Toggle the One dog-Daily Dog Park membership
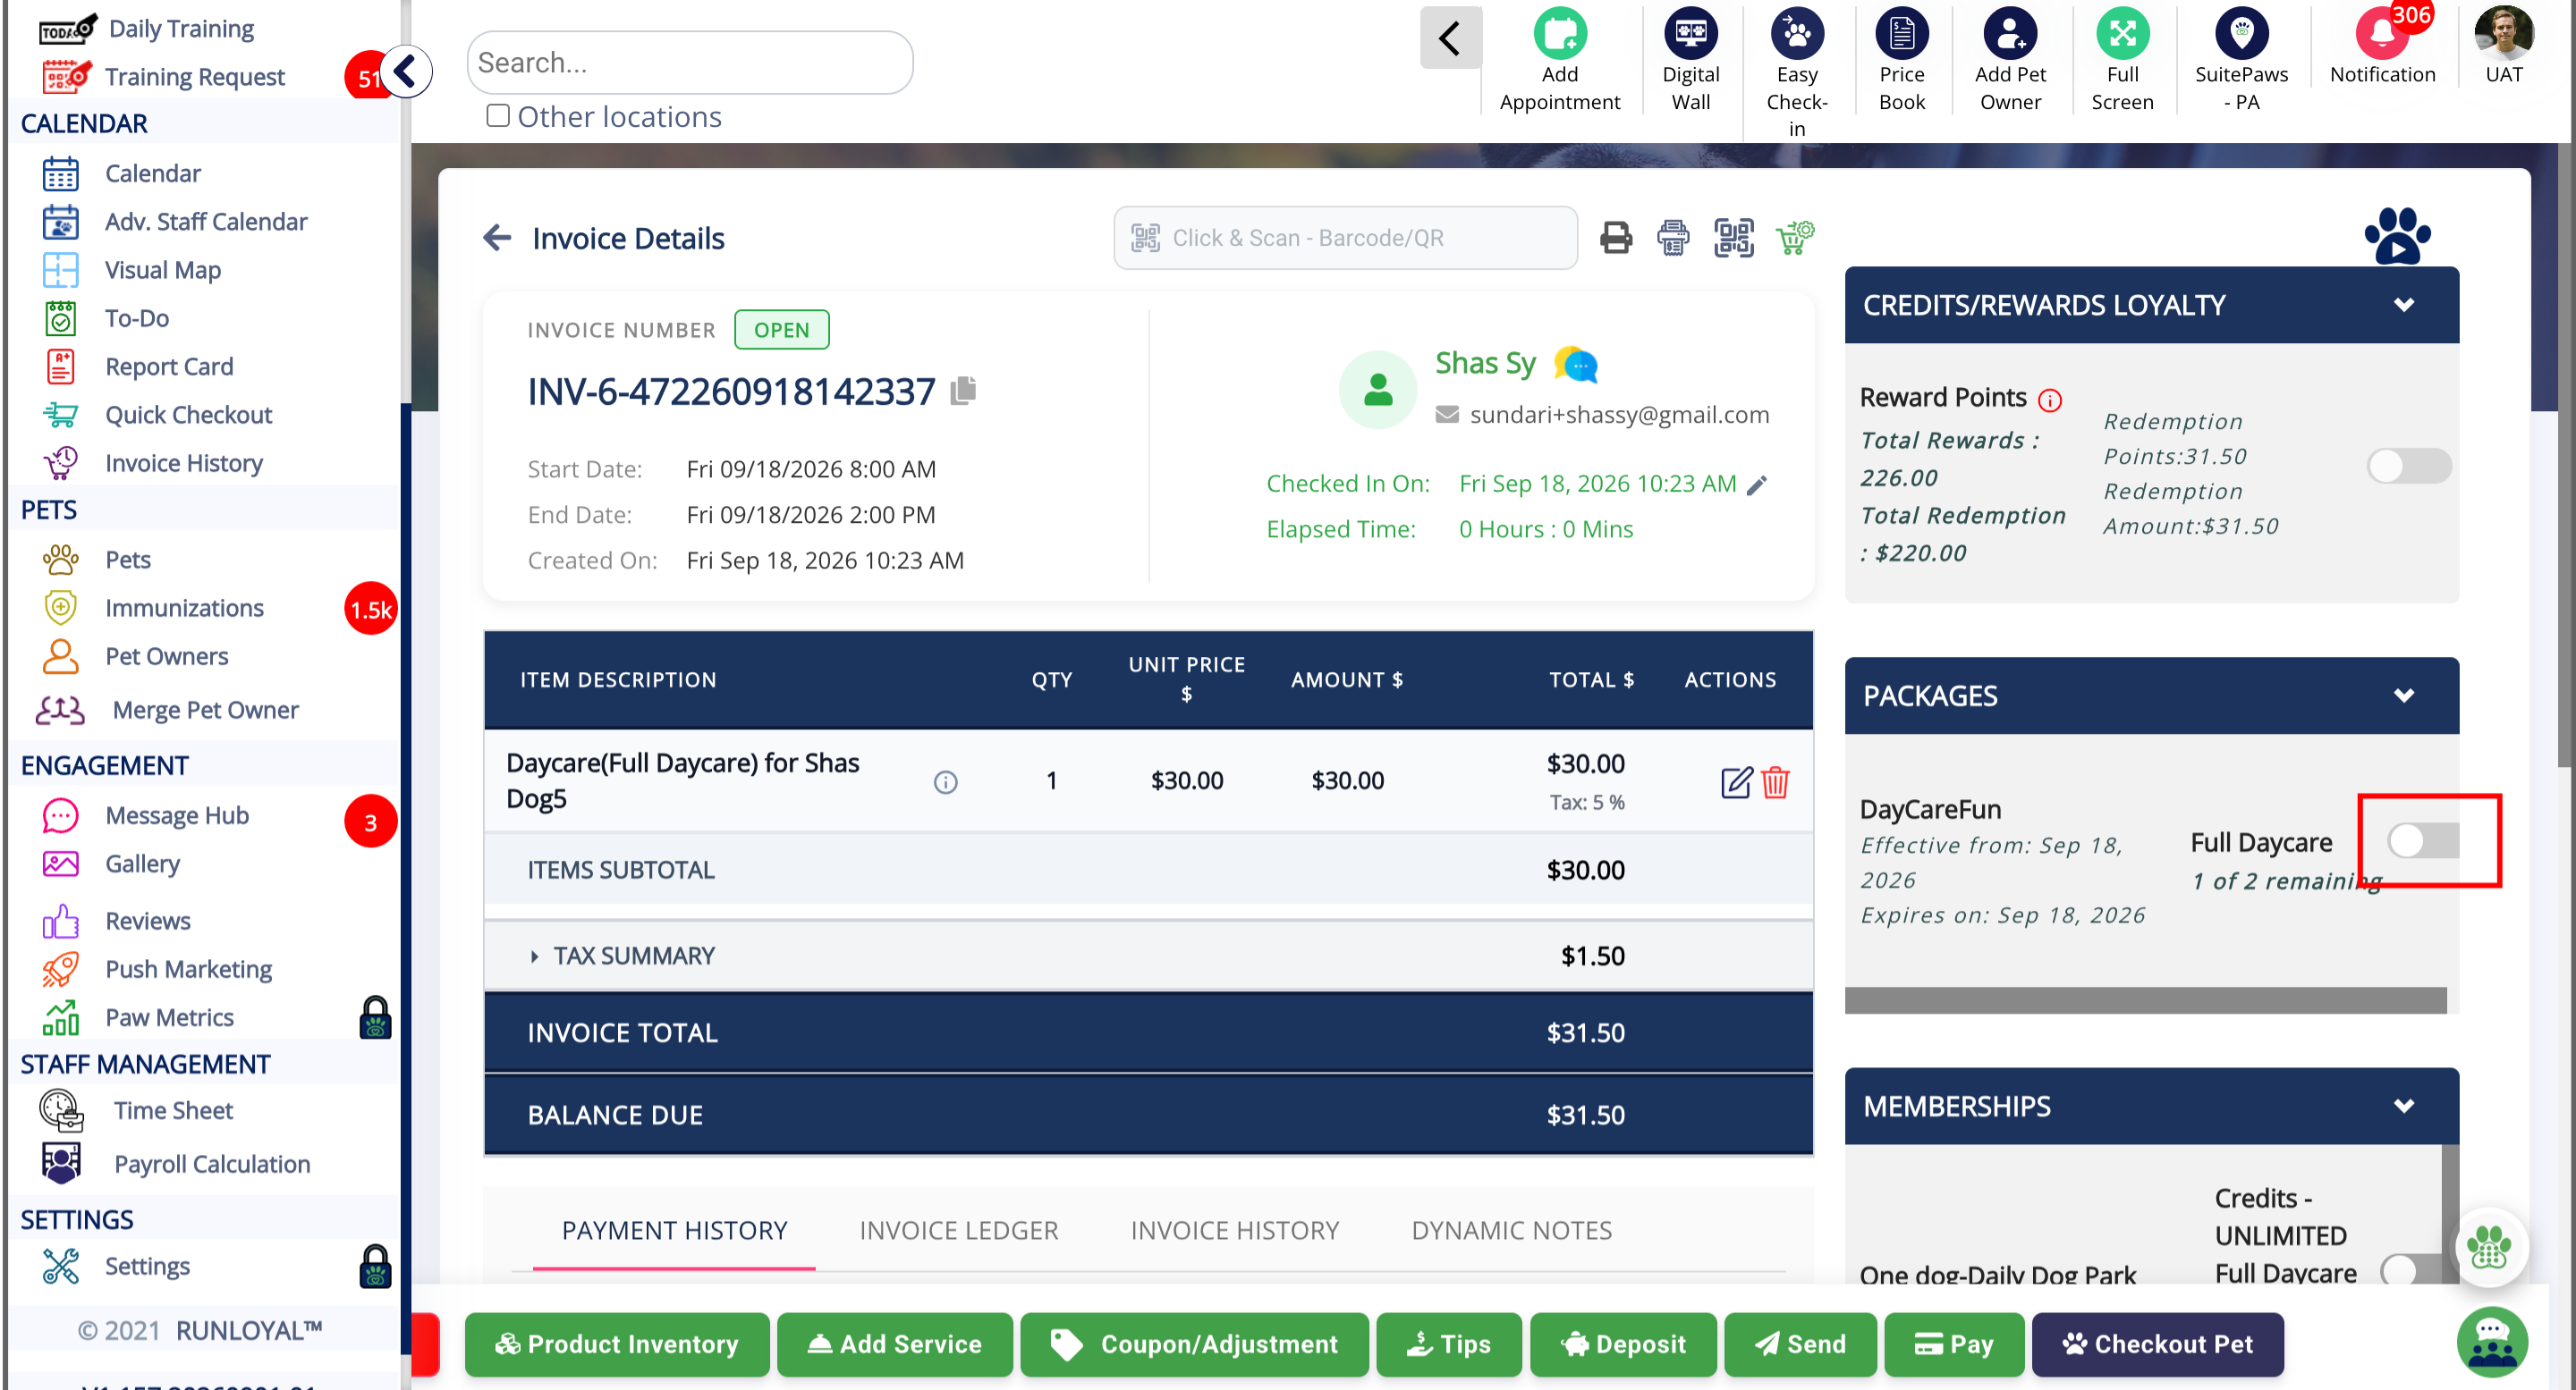This screenshot has width=2576, height=1390. [2411, 1269]
